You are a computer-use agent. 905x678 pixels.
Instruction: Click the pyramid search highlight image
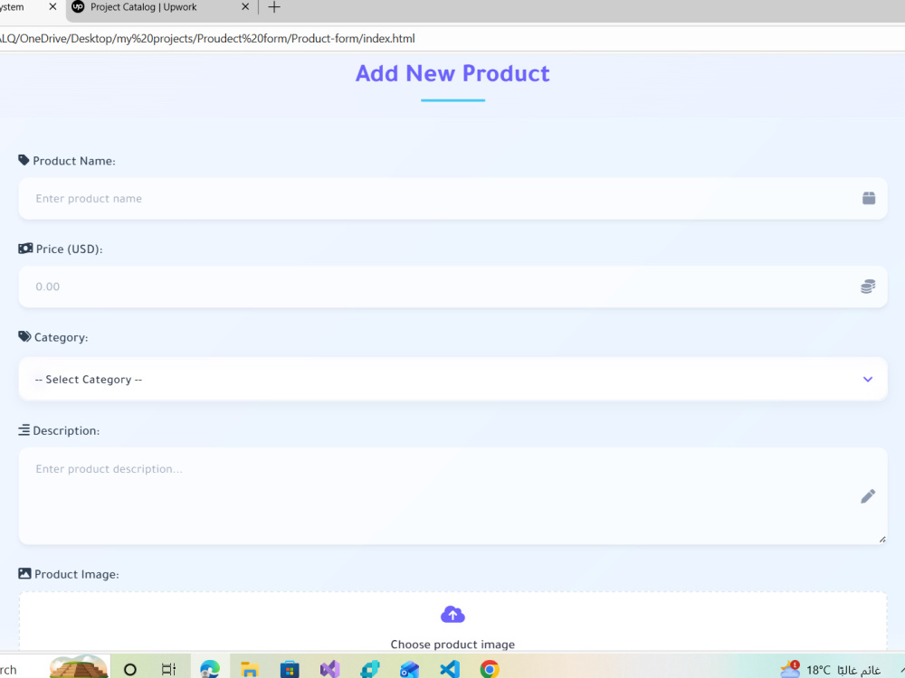coord(79,666)
